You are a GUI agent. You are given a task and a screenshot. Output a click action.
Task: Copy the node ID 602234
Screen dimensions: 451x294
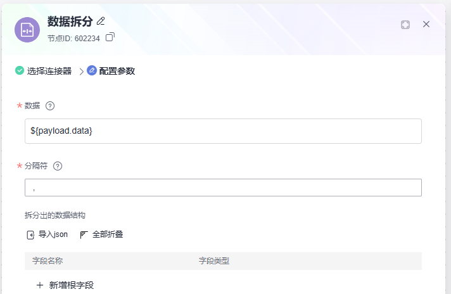click(x=110, y=37)
